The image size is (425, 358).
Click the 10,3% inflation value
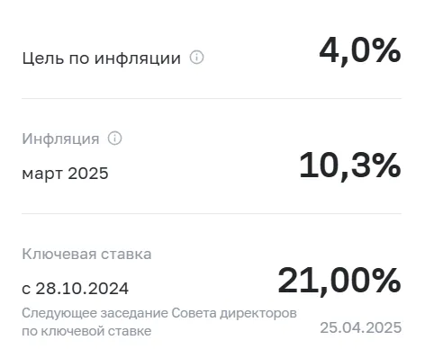click(350, 166)
